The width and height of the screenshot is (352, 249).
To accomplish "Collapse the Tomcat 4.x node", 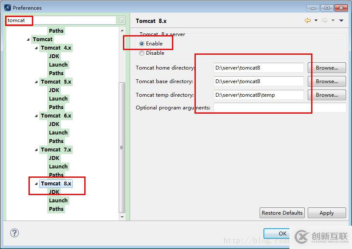I will pos(36,48).
